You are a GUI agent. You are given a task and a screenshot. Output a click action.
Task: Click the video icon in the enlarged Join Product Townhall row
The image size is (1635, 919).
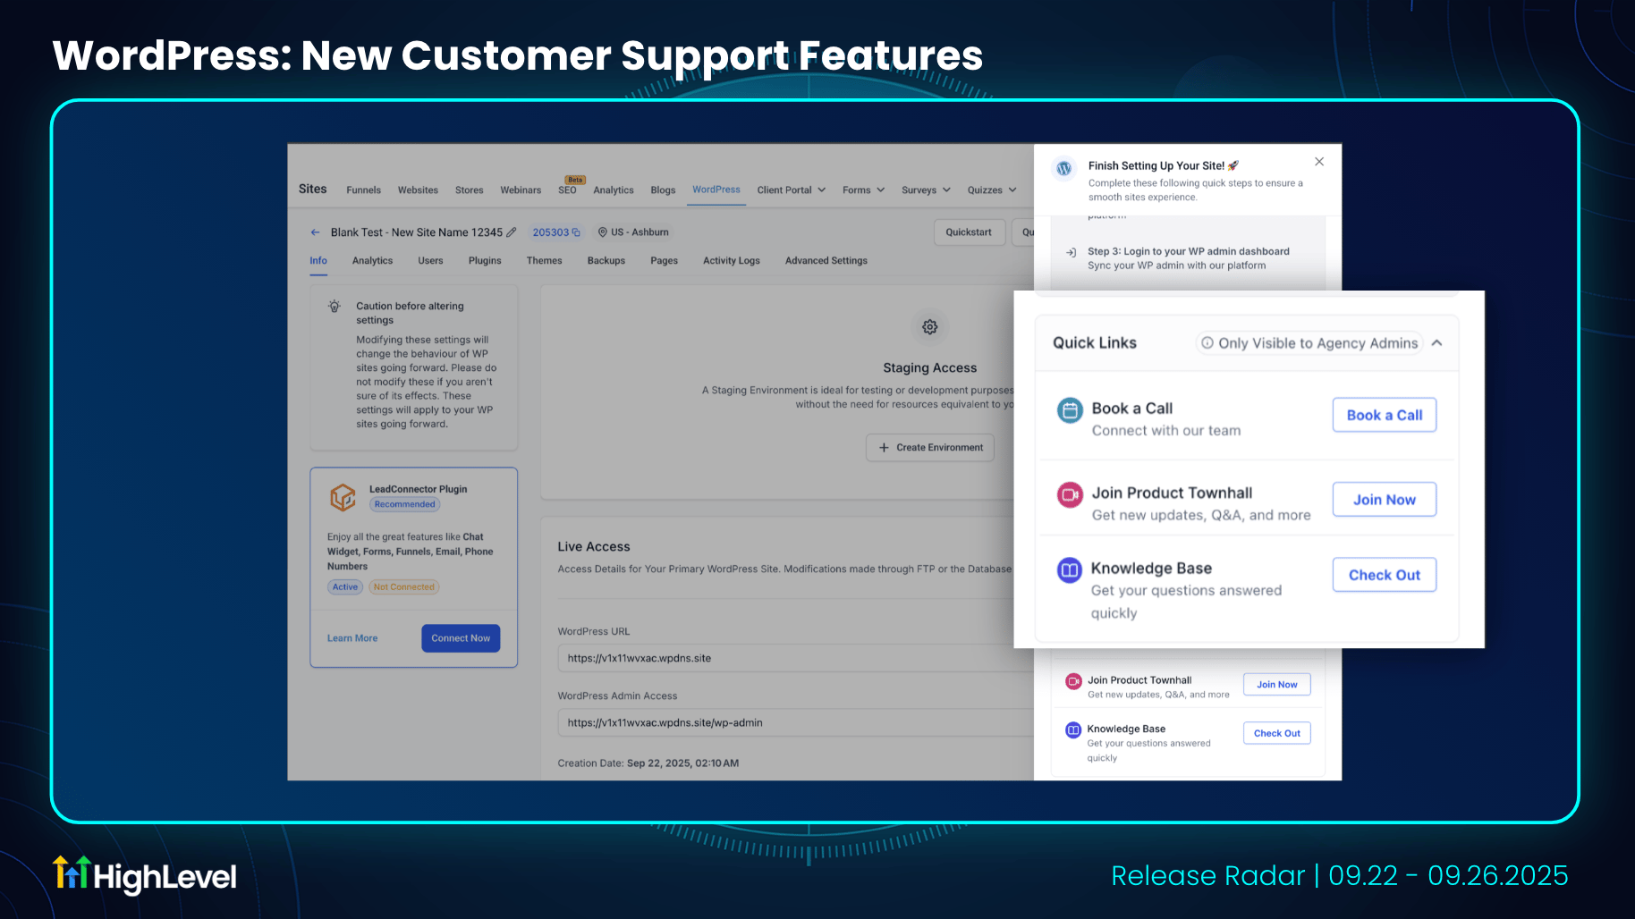pyautogui.click(x=1070, y=494)
